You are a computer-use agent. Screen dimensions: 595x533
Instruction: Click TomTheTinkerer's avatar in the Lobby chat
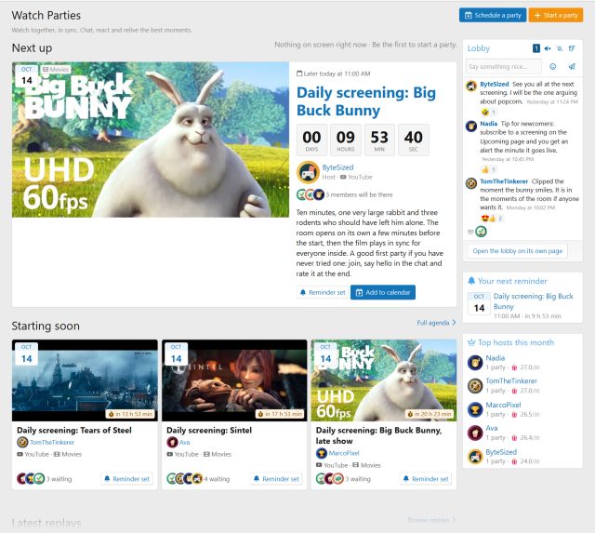pos(471,183)
